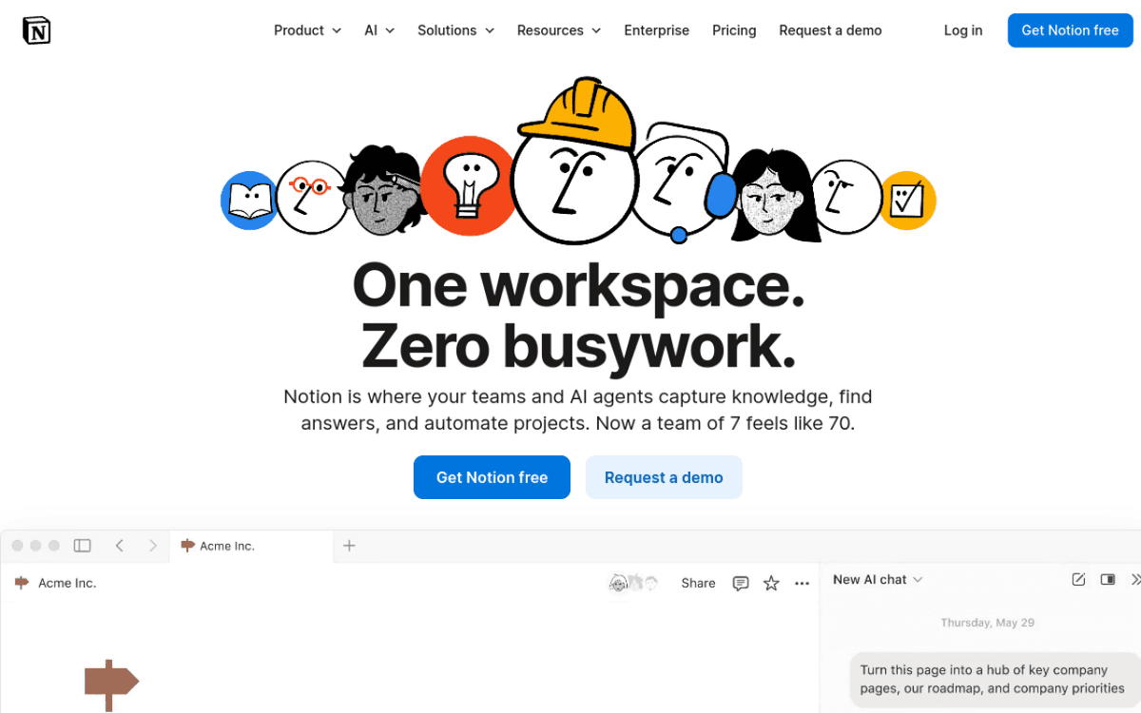Start a new chat with the compose icon
Image resolution: width=1141 pixels, height=713 pixels.
[1078, 579]
